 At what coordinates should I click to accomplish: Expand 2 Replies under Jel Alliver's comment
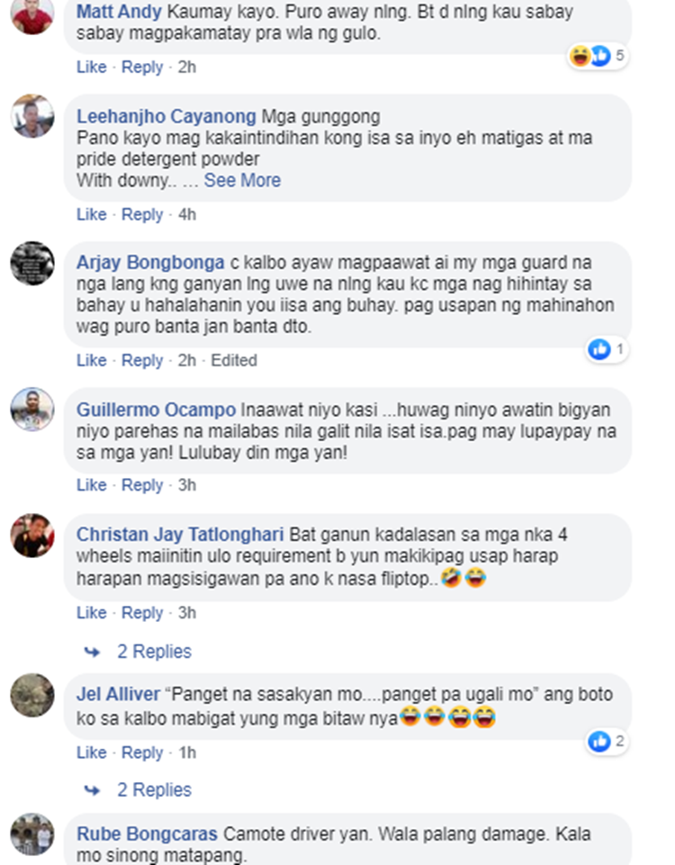pos(154,790)
